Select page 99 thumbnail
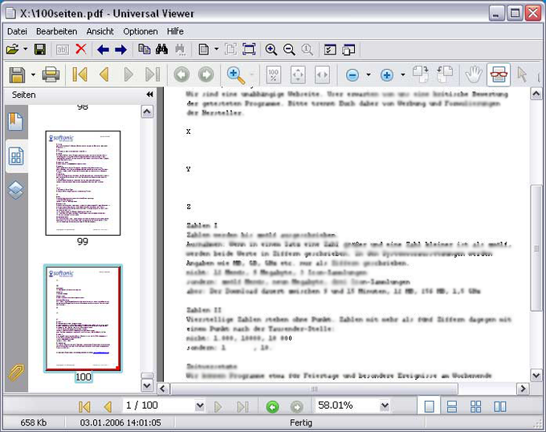 pyautogui.click(x=83, y=184)
